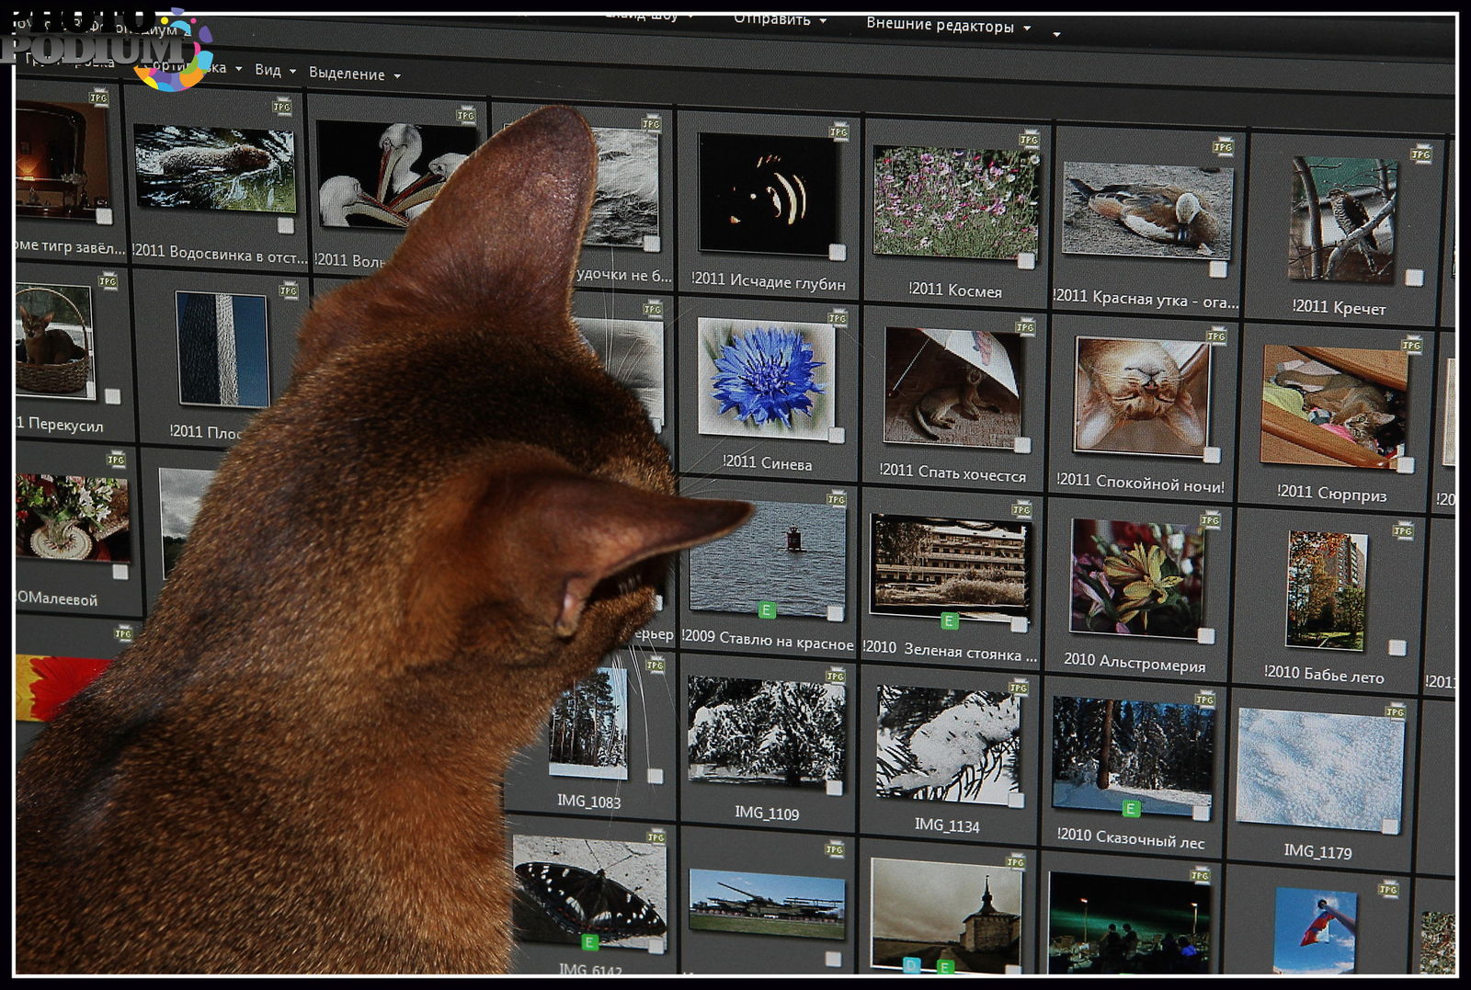The image size is (1471, 990).
Task: Click the label '!2010 Бабье лето'
Action: click(1324, 675)
